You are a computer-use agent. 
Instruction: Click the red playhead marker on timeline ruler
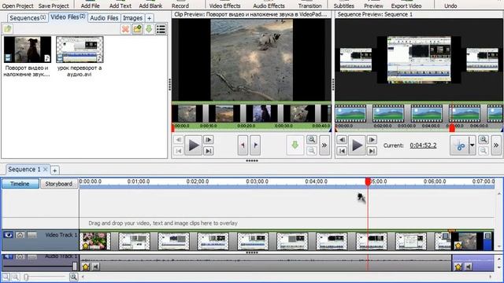click(368, 182)
